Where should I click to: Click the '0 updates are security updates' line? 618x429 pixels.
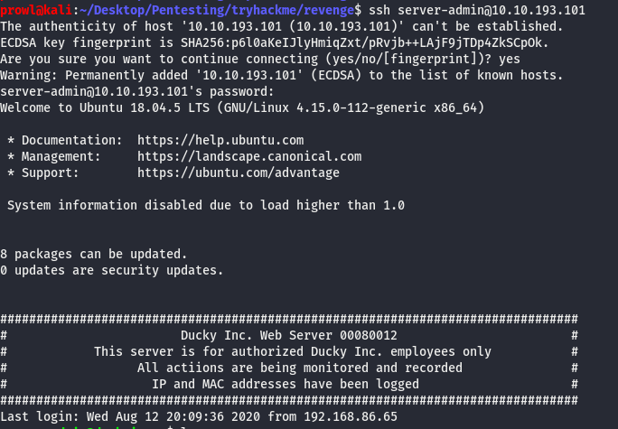coord(112,270)
